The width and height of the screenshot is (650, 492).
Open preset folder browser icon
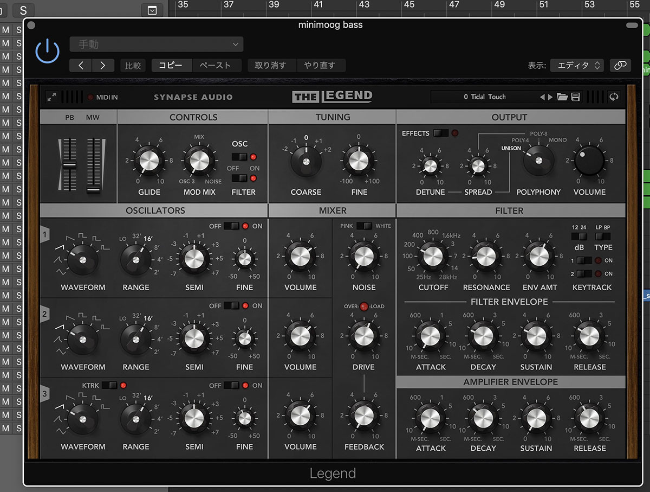[x=562, y=97]
